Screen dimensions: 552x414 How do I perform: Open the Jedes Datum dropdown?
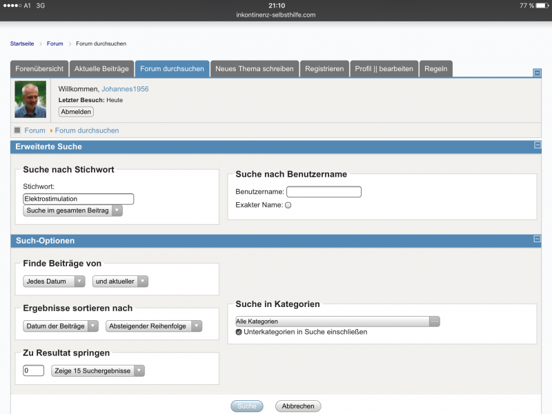[x=54, y=282]
